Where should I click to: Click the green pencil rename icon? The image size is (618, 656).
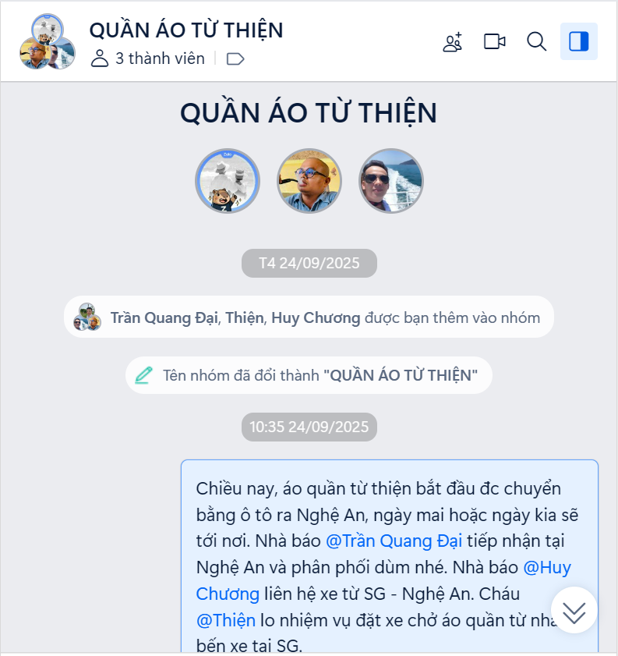pos(143,375)
